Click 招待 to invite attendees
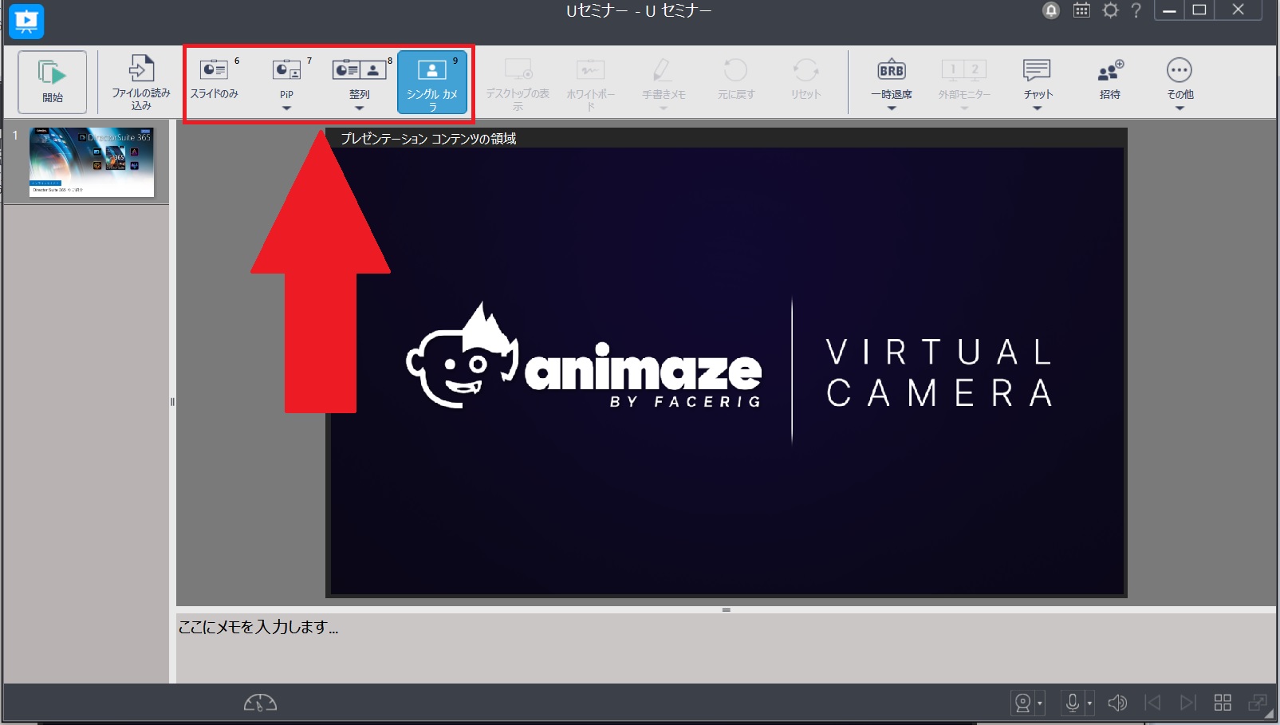 (x=1110, y=81)
